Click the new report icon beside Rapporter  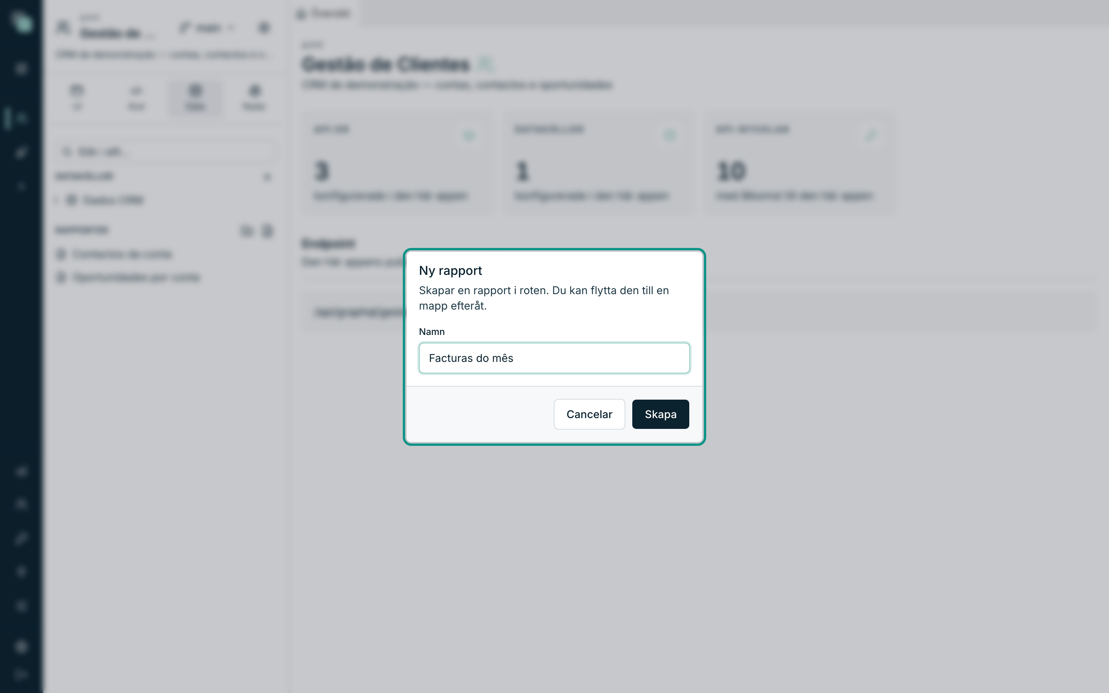268,231
